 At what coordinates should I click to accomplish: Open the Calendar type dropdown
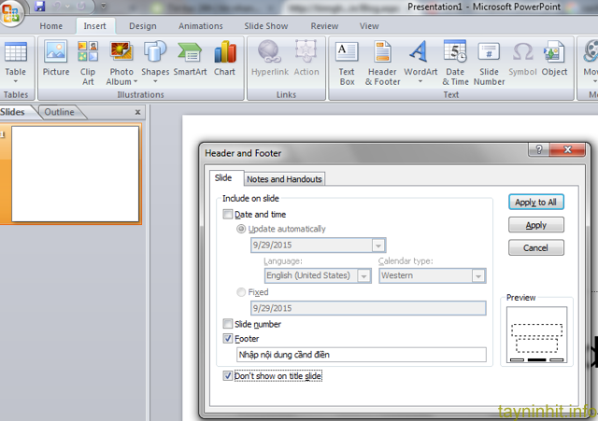tap(478, 275)
